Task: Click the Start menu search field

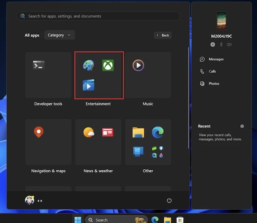Action: click(98, 16)
